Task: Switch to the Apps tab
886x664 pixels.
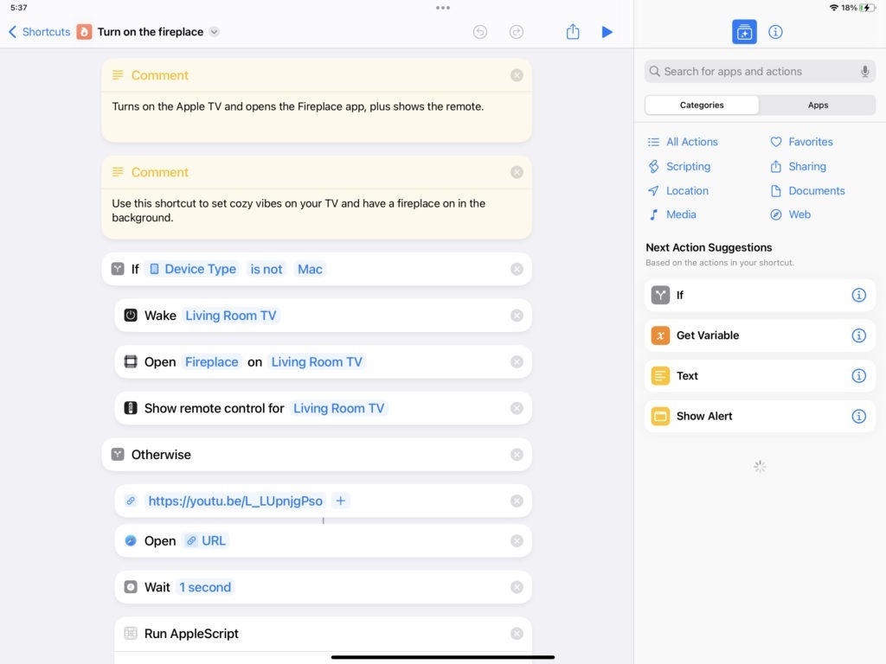Action: tap(818, 105)
